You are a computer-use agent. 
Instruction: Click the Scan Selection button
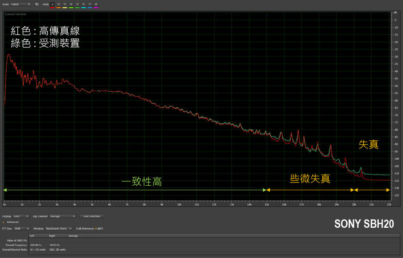pyautogui.click(x=92, y=216)
